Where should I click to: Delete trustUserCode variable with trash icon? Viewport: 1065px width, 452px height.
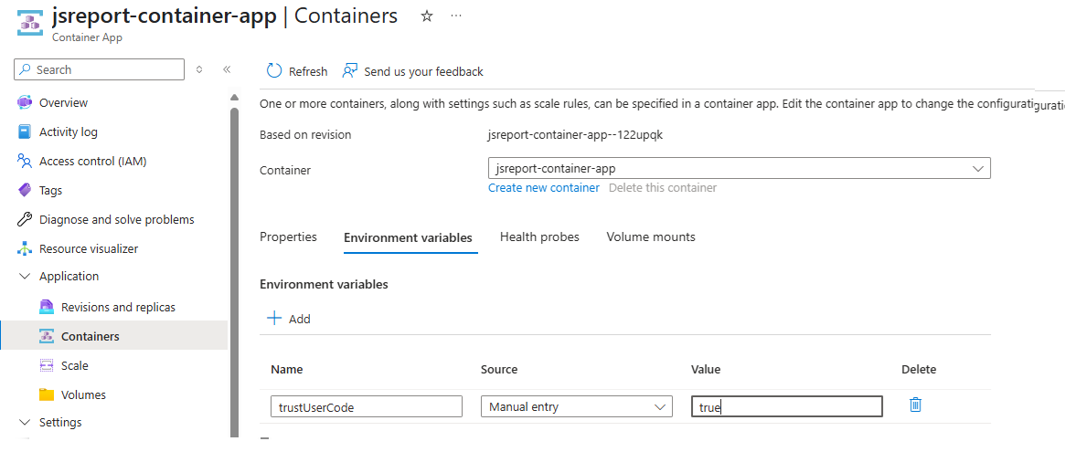[915, 405]
